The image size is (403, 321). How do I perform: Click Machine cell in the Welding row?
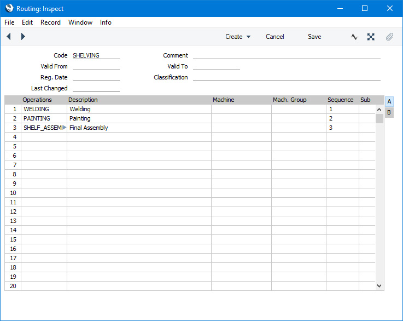tap(241, 109)
